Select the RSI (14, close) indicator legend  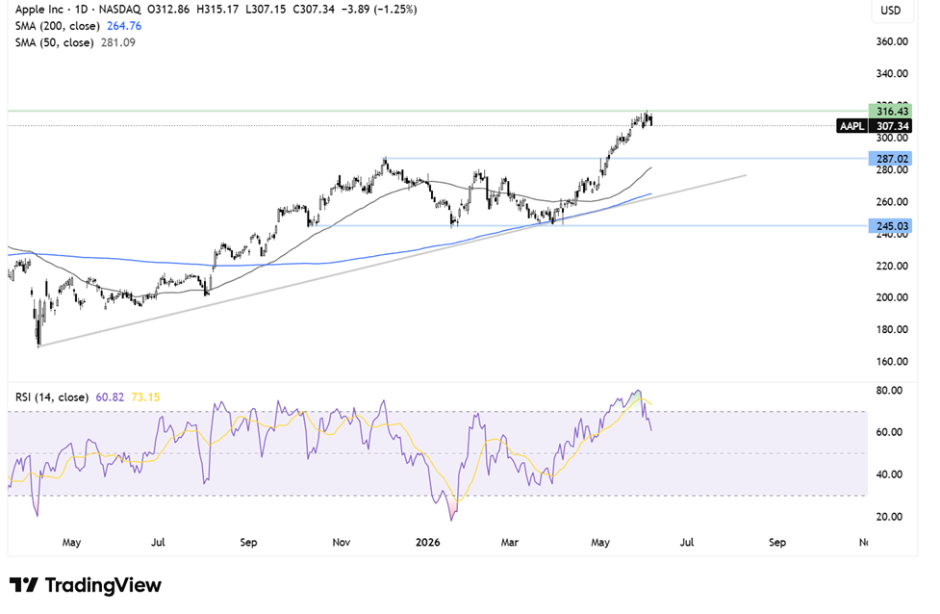click(x=52, y=397)
